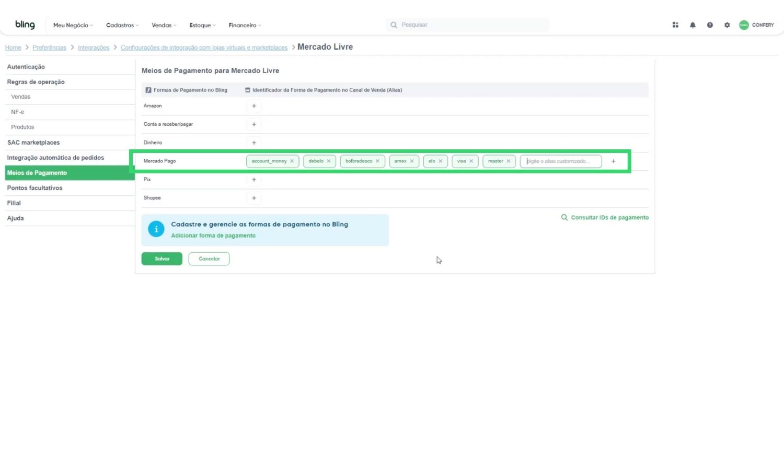The height and width of the screenshot is (470, 784).
Task: Open Autenticação in the sidebar
Action: tap(70, 67)
